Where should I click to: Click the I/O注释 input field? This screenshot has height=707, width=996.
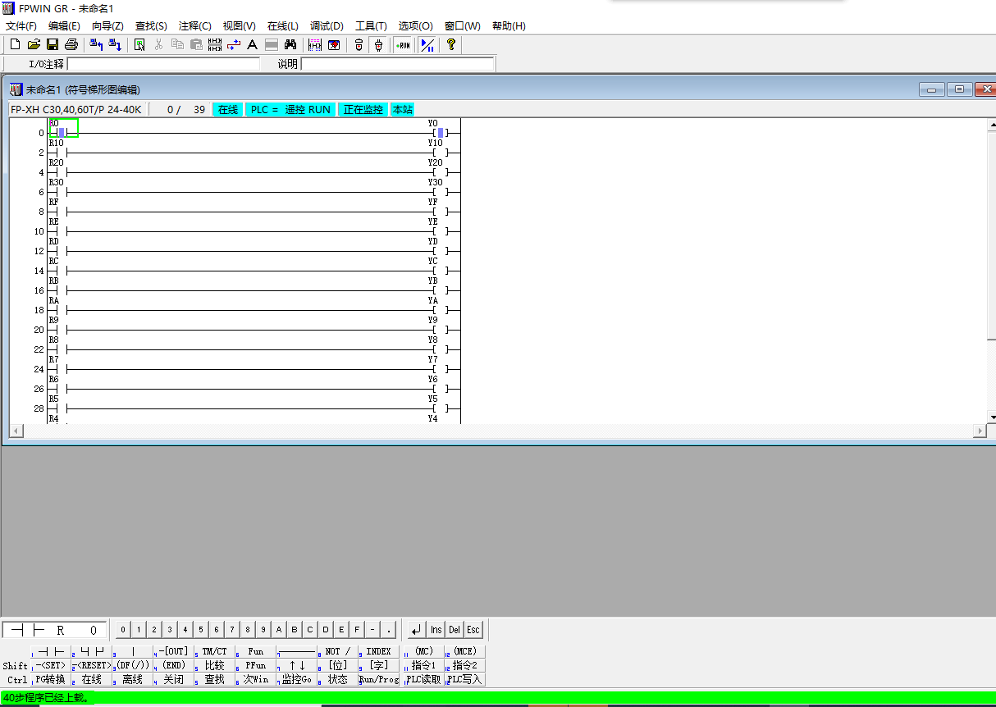point(163,64)
